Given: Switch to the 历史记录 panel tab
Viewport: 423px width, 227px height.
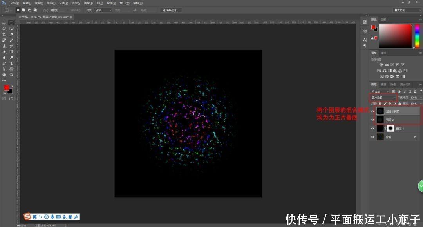Looking at the screenshot, I should (405, 84).
